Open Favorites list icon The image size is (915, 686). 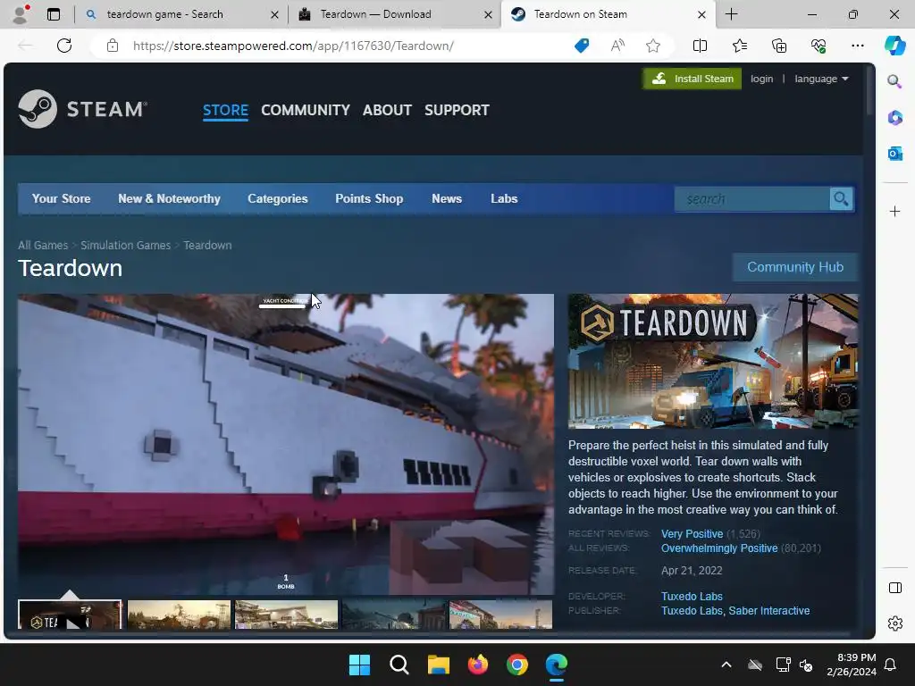739,46
